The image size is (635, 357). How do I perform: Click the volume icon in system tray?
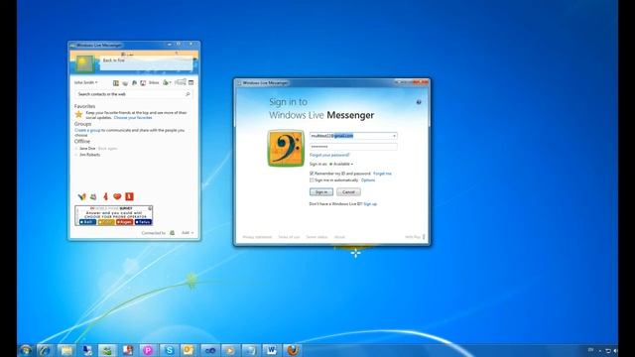pyautogui.click(x=615, y=350)
